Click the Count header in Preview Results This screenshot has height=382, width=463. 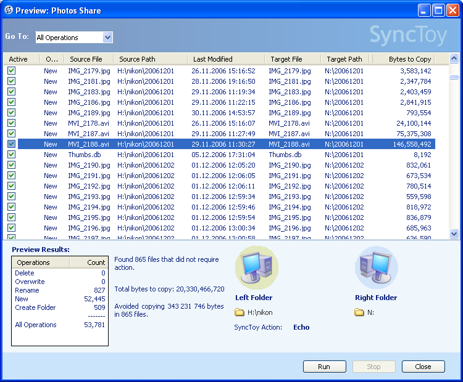(89, 262)
